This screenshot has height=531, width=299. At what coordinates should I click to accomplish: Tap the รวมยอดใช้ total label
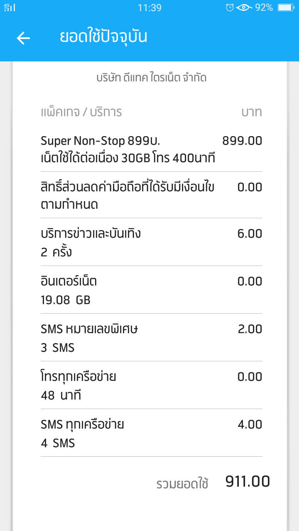coord(182,484)
